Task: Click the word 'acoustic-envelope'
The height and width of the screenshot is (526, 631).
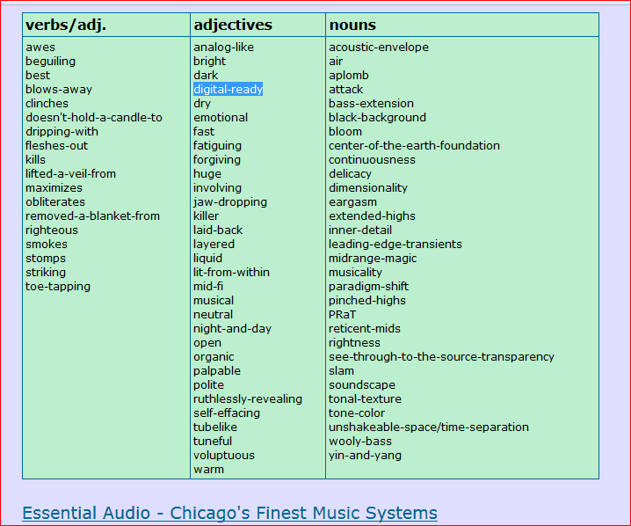Action: pos(379,47)
